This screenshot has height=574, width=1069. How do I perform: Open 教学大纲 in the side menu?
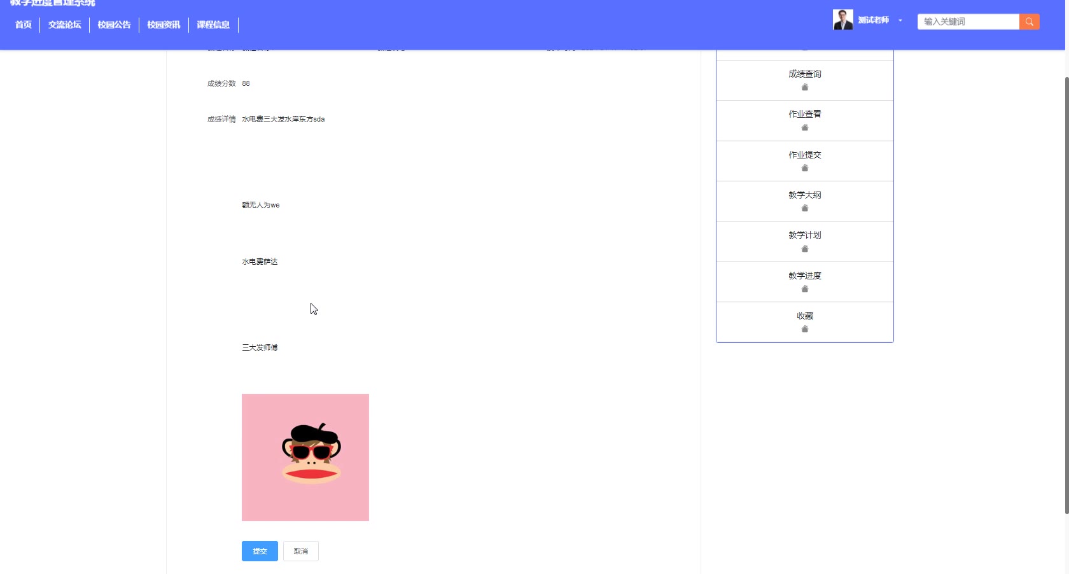tap(805, 195)
